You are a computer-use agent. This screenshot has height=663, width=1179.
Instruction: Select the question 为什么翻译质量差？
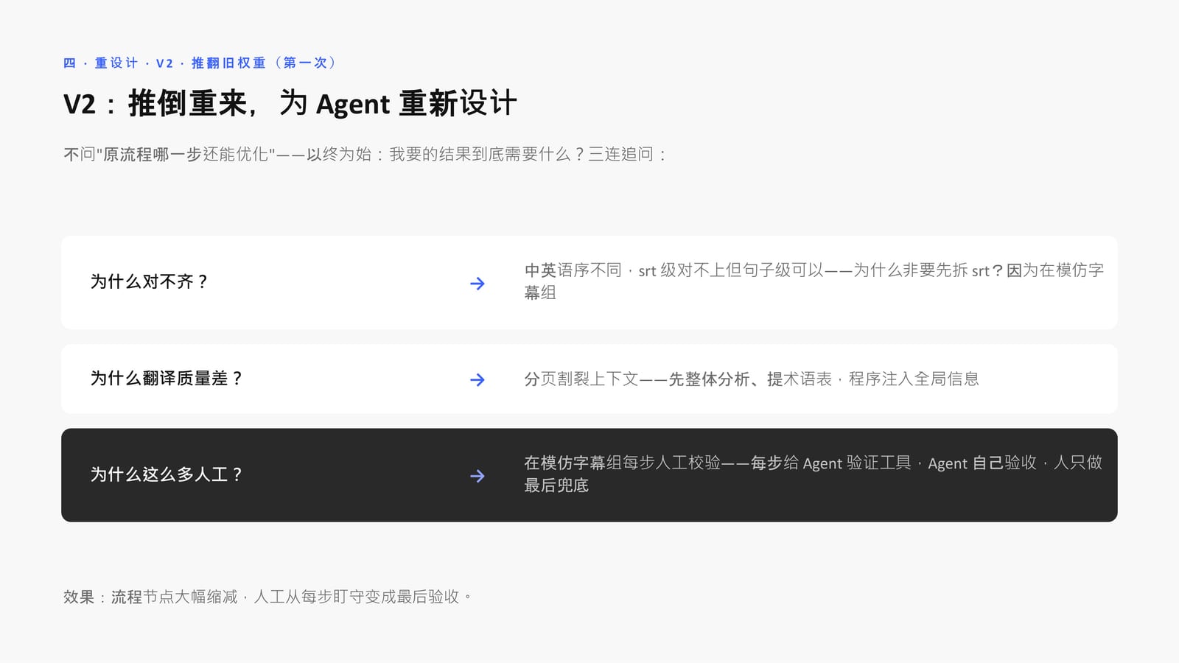click(167, 378)
